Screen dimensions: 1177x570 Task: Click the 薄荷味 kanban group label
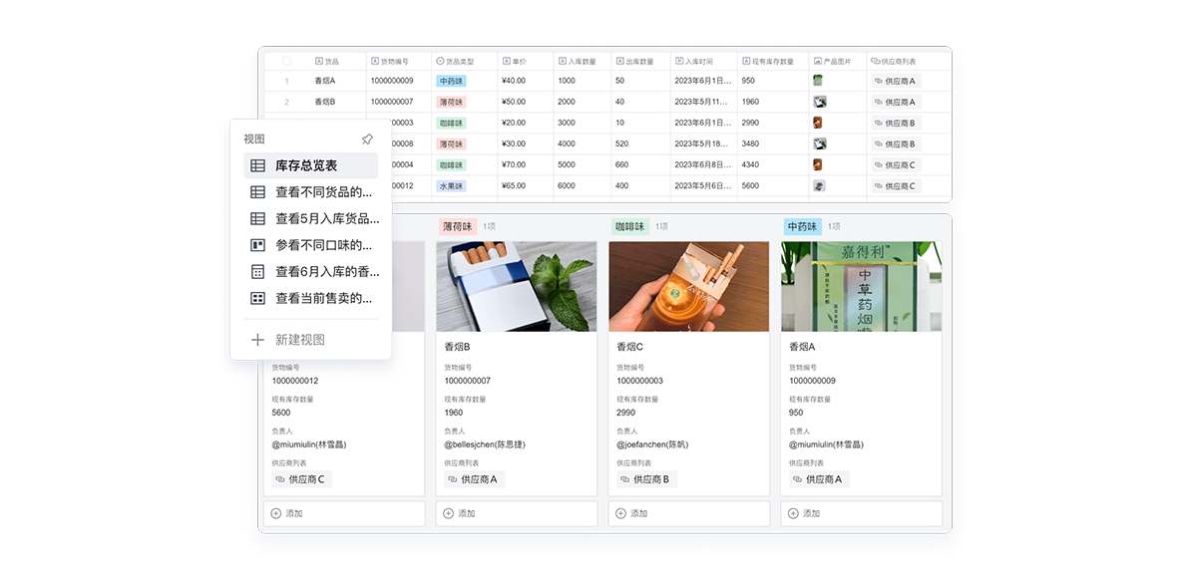(x=457, y=226)
